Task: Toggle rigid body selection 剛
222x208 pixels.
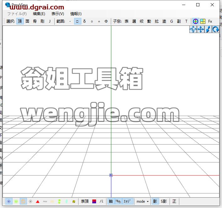Action: pyautogui.click(x=42, y=21)
